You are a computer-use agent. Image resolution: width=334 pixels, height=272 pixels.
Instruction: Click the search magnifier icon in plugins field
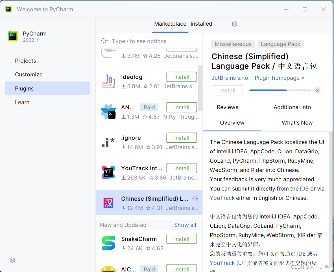(104, 41)
